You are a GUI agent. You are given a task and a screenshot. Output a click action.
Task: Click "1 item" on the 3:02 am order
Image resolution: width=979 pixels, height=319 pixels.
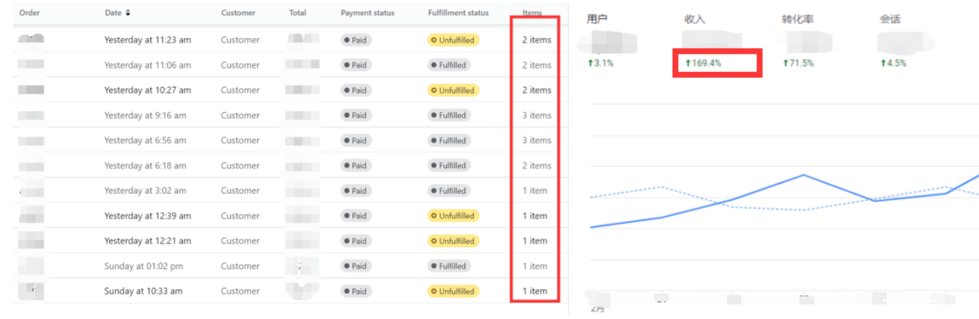tap(534, 191)
